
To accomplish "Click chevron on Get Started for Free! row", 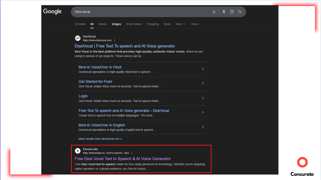I will pos(203,83).
